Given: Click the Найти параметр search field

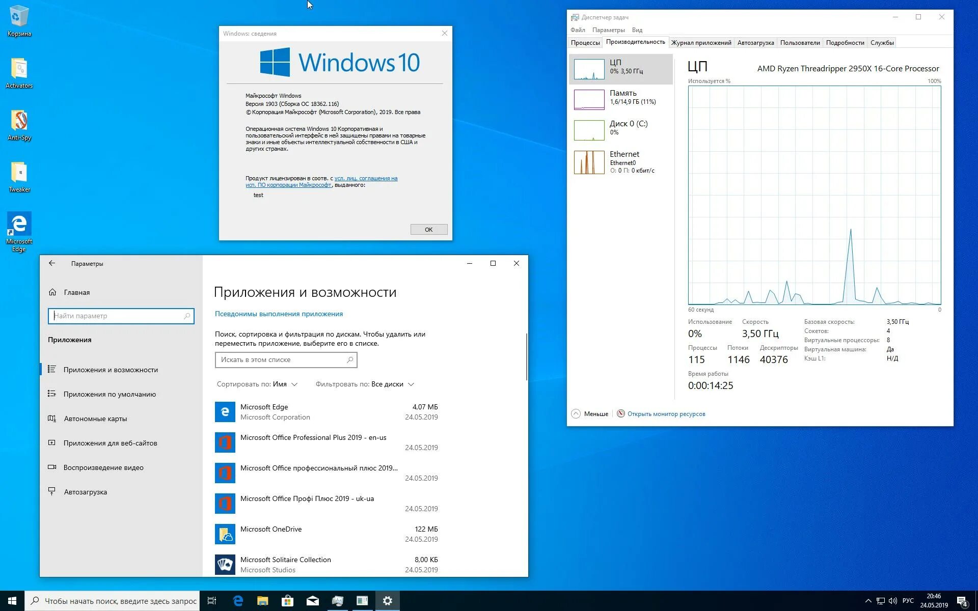Looking at the screenshot, I should pos(121,316).
